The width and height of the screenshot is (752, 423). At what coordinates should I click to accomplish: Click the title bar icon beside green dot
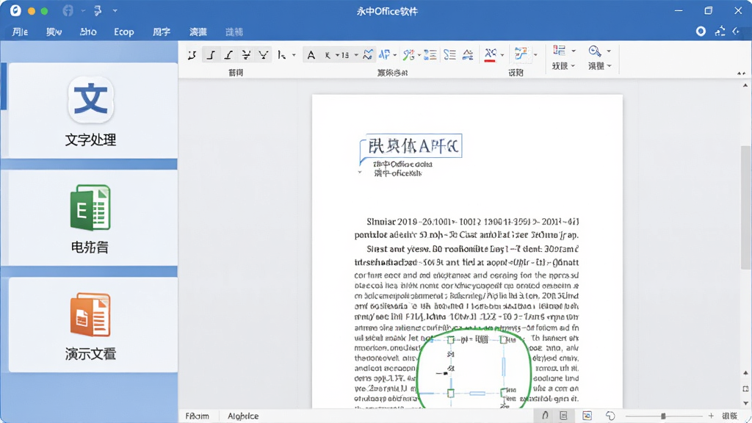[68, 10]
